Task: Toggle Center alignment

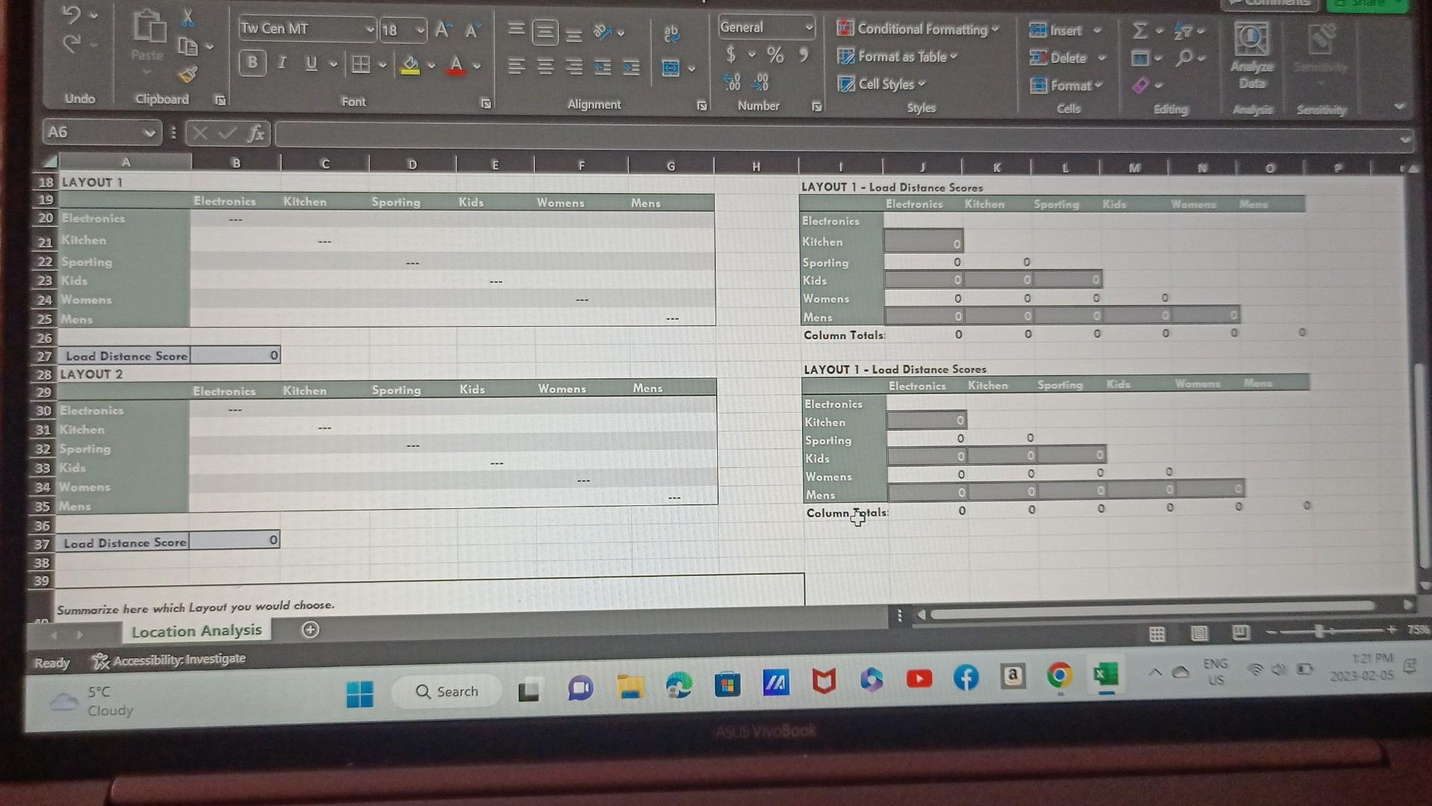Action: click(x=545, y=67)
